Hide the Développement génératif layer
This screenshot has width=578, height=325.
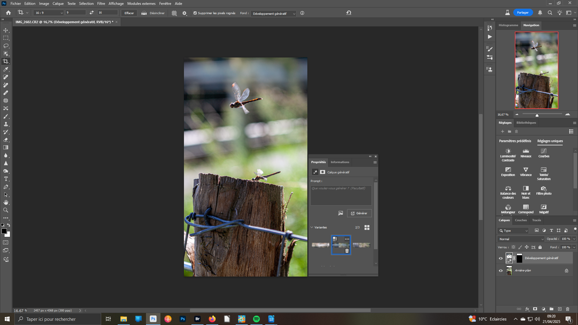(501, 258)
